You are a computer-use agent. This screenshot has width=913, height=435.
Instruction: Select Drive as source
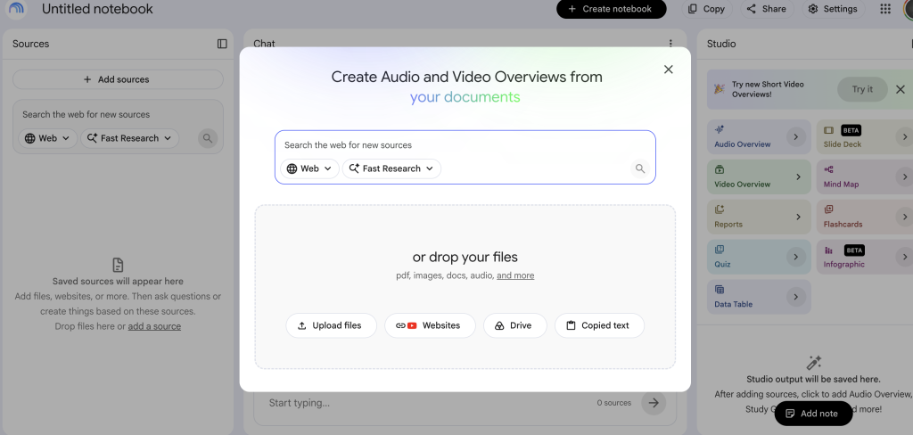tap(514, 325)
